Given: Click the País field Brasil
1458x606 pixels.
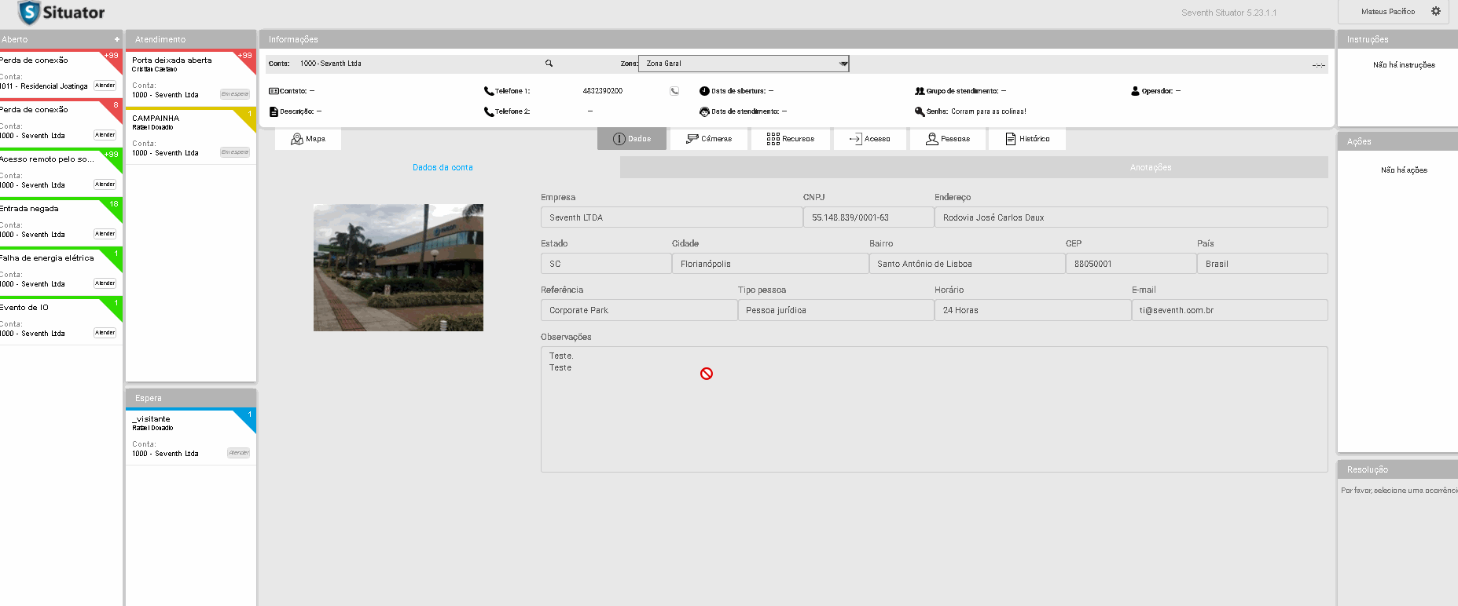Looking at the screenshot, I should [x=1262, y=264].
